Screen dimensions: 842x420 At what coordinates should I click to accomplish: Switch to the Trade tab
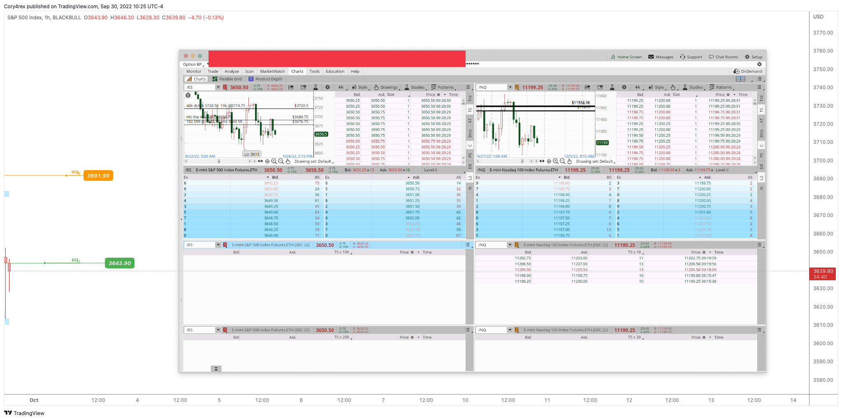point(213,71)
